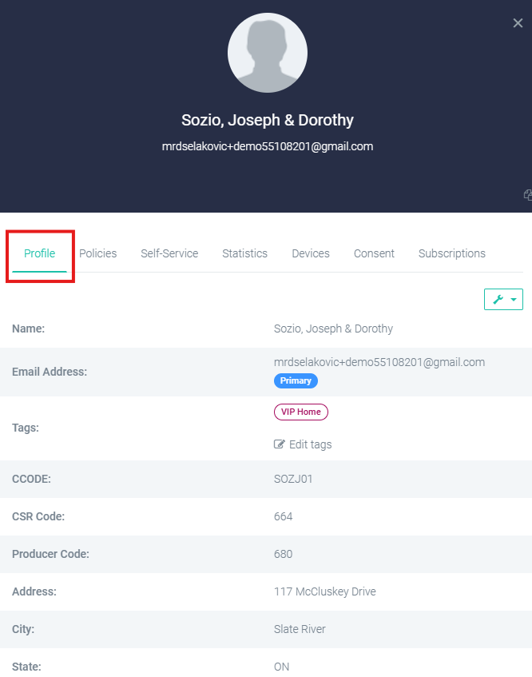Image resolution: width=532 pixels, height=677 pixels.
Task: Show the Subscriptions tab
Action: (452, 253)
